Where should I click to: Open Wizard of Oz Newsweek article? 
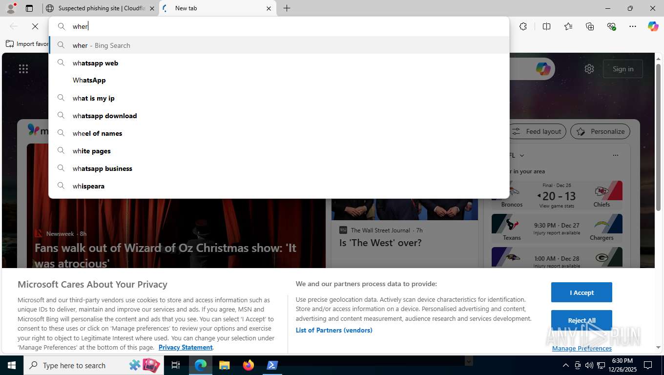pos(166,255)
